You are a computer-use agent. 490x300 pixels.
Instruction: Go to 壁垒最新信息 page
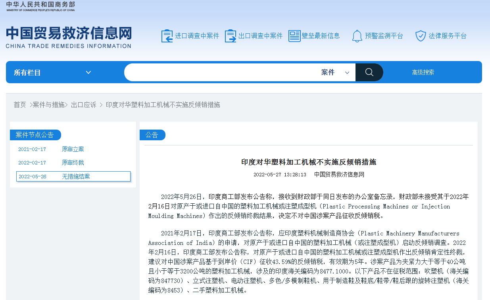pyautogui.click(x=321, y=36)
